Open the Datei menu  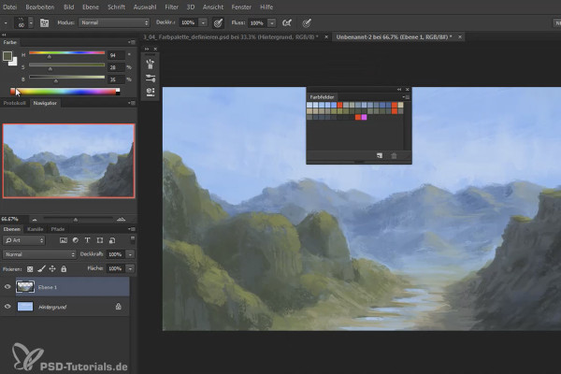click(9, 7)
